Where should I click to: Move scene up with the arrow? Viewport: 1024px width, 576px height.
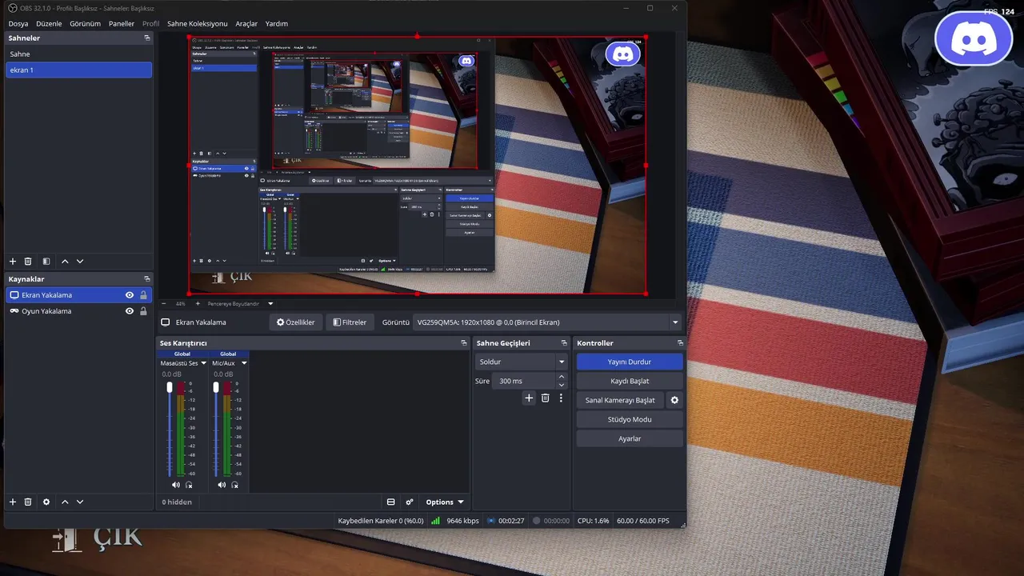click(65, 262)
